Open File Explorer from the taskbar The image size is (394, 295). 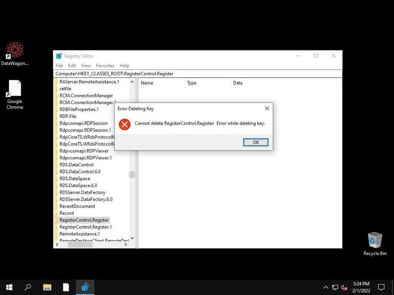tap(47, 287)
